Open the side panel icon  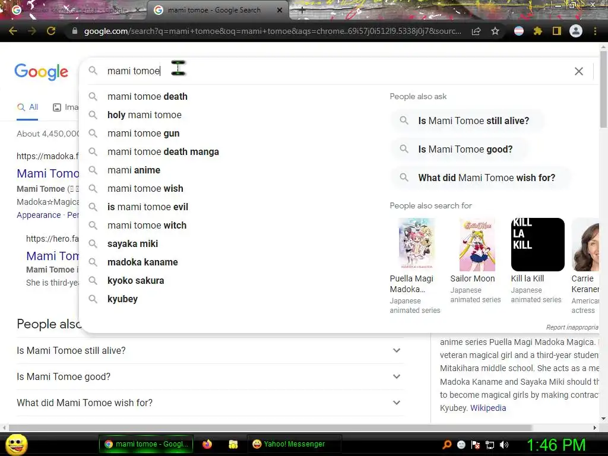tap(557, 31)
